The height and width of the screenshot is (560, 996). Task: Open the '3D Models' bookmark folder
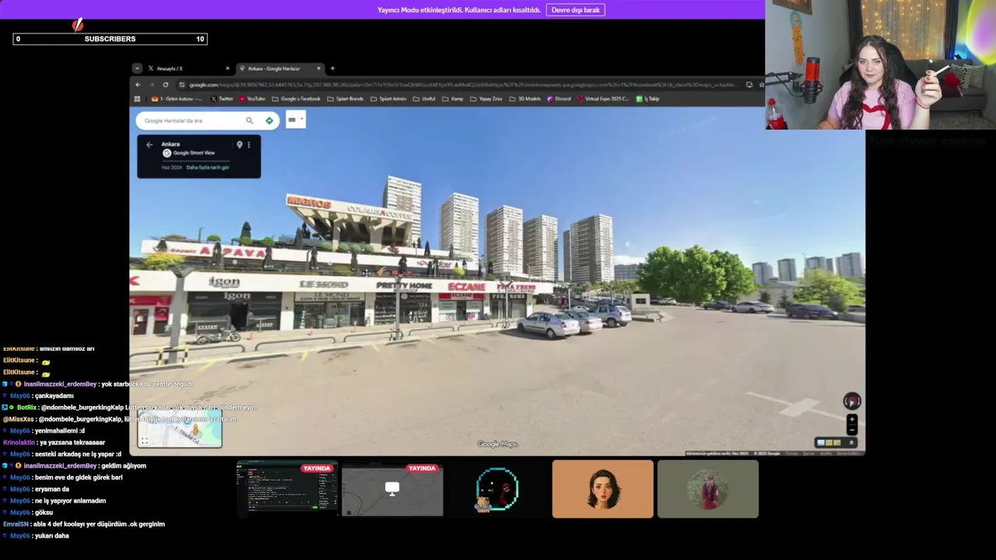[525, 99]
